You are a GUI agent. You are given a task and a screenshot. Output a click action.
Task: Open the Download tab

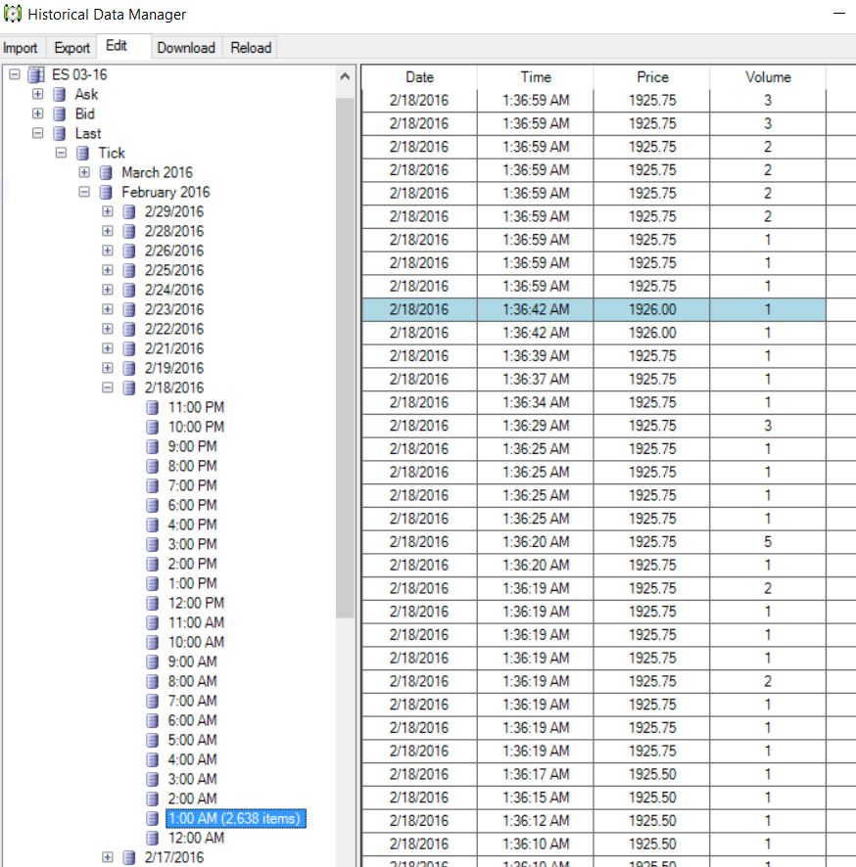click(186, 48)
